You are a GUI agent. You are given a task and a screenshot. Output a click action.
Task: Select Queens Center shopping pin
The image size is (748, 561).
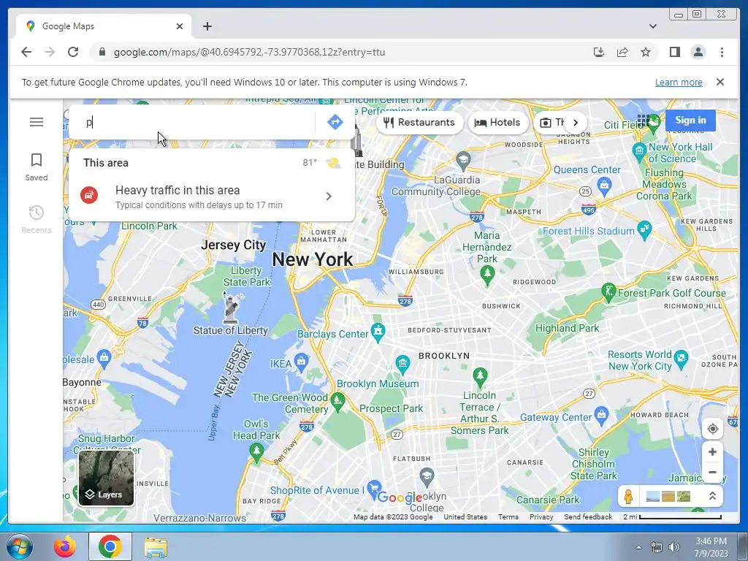pos(604,186)
